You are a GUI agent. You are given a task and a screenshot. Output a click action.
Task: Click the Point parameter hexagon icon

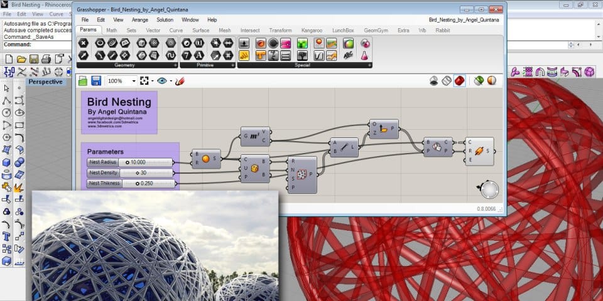[x=84, y=43]
